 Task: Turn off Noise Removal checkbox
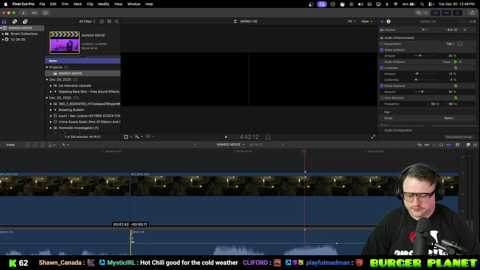click(382, 86)
